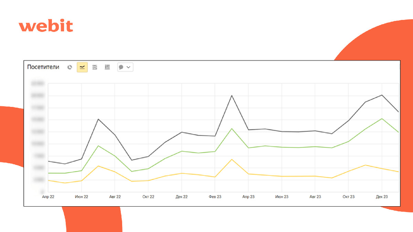Click the Окт 22 axis label

click(148, 197)
